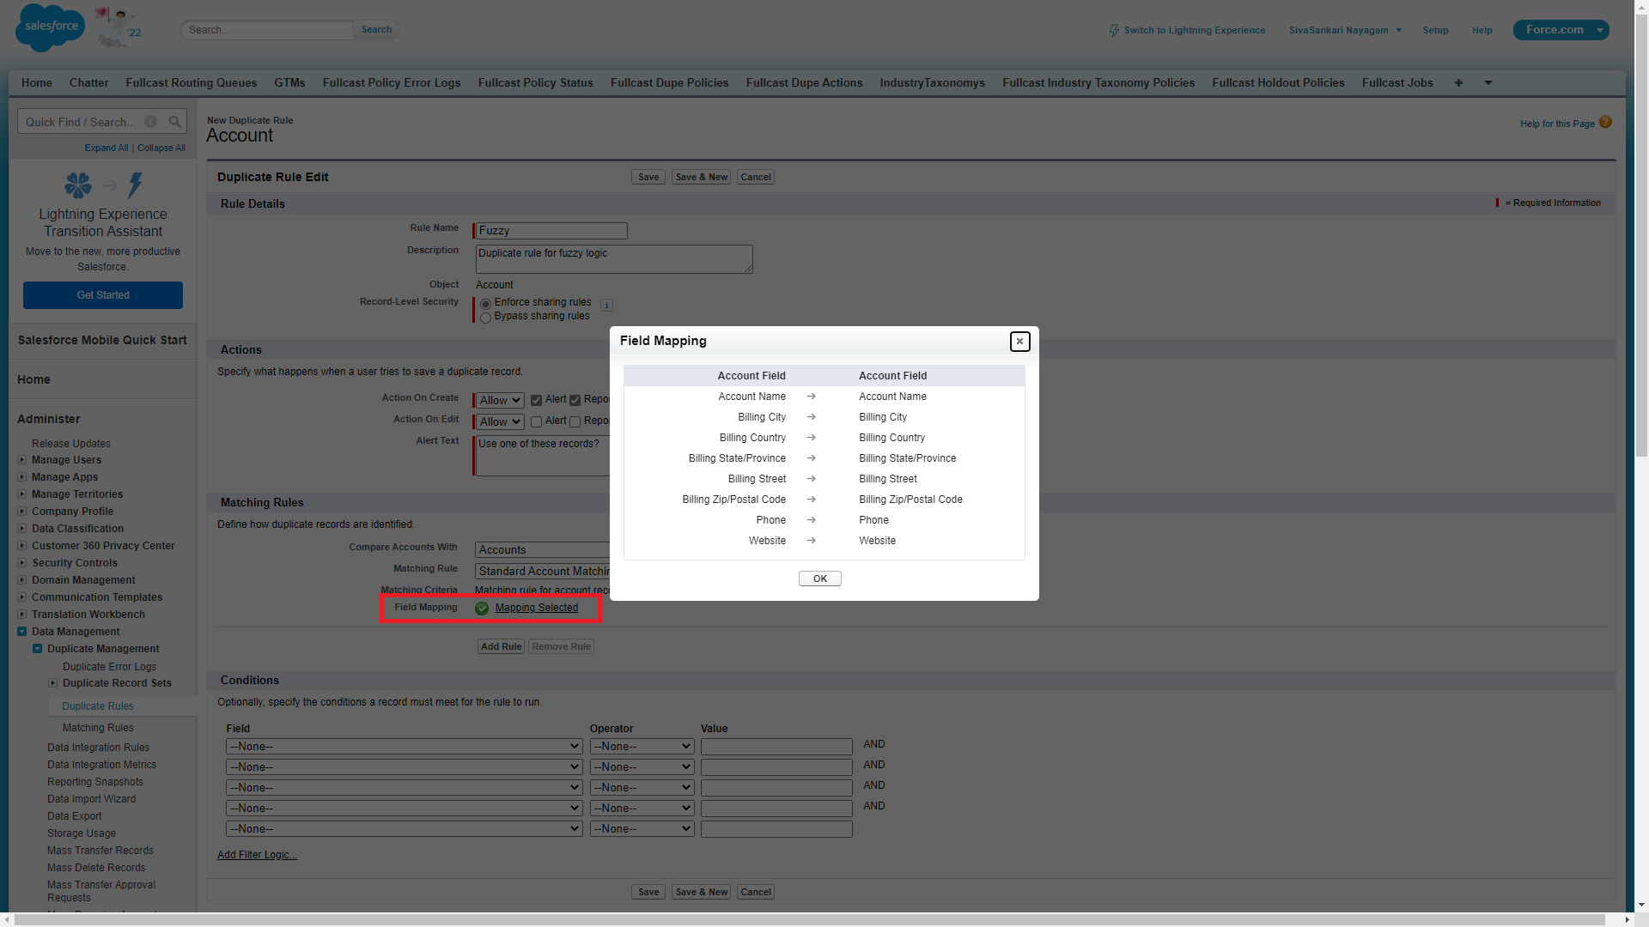Screen dimensions: 1649x927
Task: Collapse Duplicate Management tree item
Action: (x=38, y=649)
